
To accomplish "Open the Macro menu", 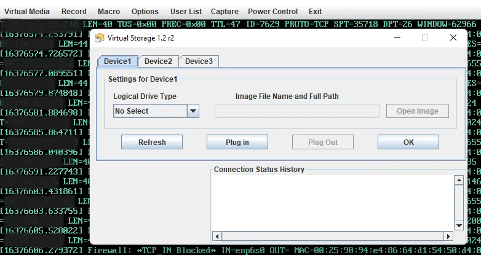I will 109,11.
